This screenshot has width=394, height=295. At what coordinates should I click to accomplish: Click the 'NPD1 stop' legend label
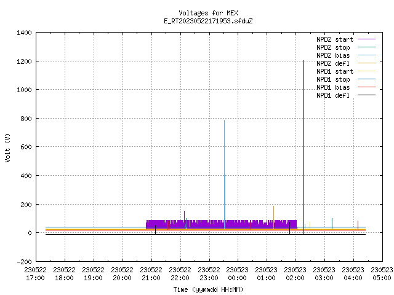coord(333,79)
